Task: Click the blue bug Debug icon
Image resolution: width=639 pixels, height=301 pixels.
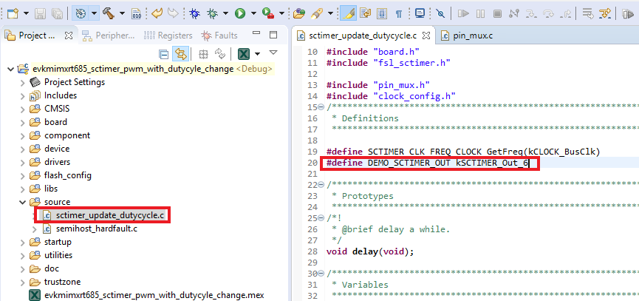Action: pos(194,13)
